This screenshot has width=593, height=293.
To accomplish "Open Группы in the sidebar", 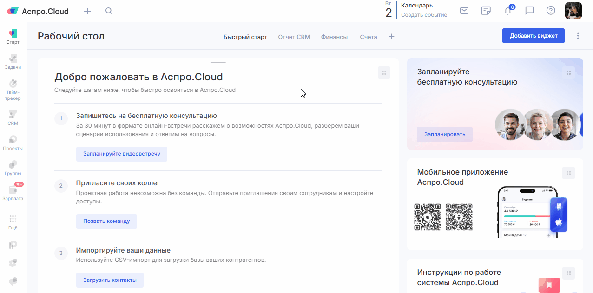I will click(x=13, y=168).
